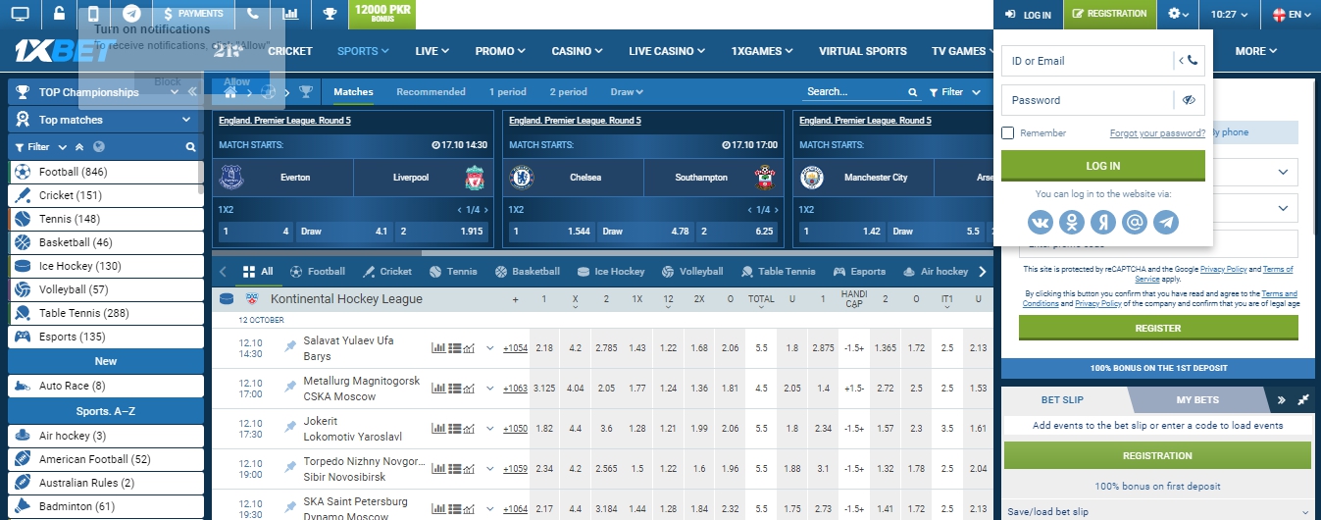The image size is (1321, 520).
Task: Switch to the 1 period tab
Action: (508, 92)
